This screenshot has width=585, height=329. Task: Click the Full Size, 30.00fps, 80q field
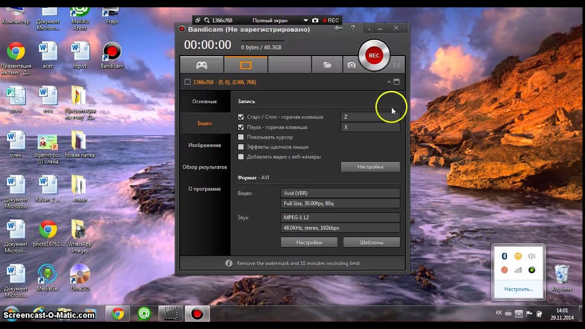(340, 203)
